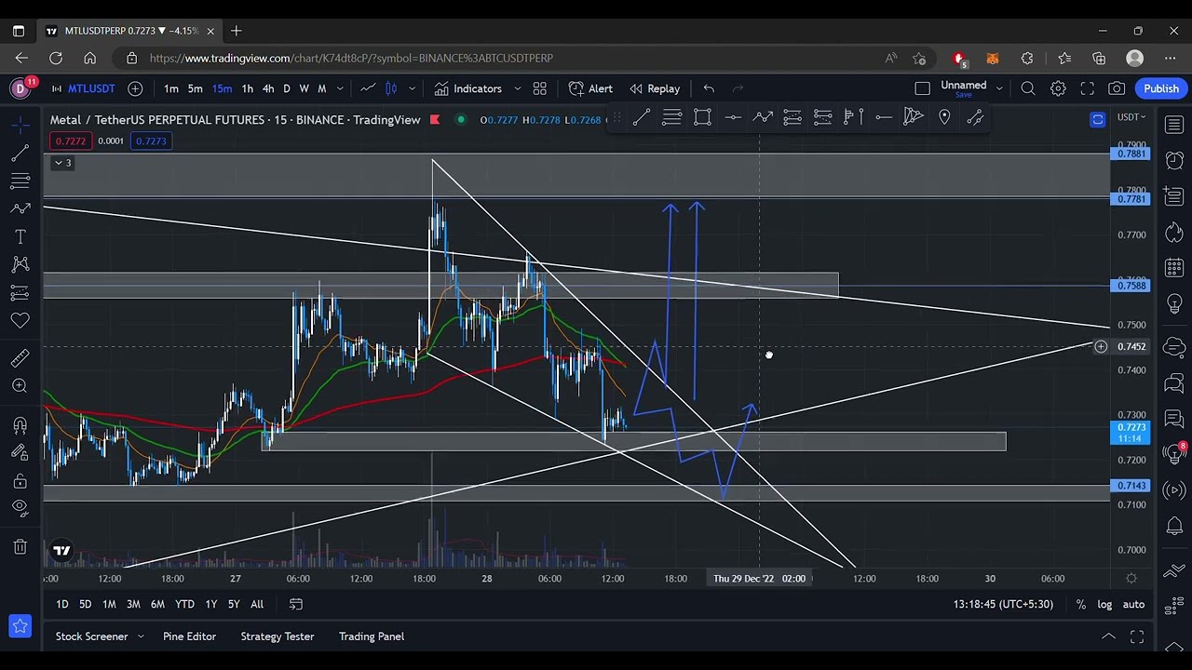The width and height of the screenshot is (1192, 670).
Task: Remove drawings with trash icon
Action: pos(20,547)
